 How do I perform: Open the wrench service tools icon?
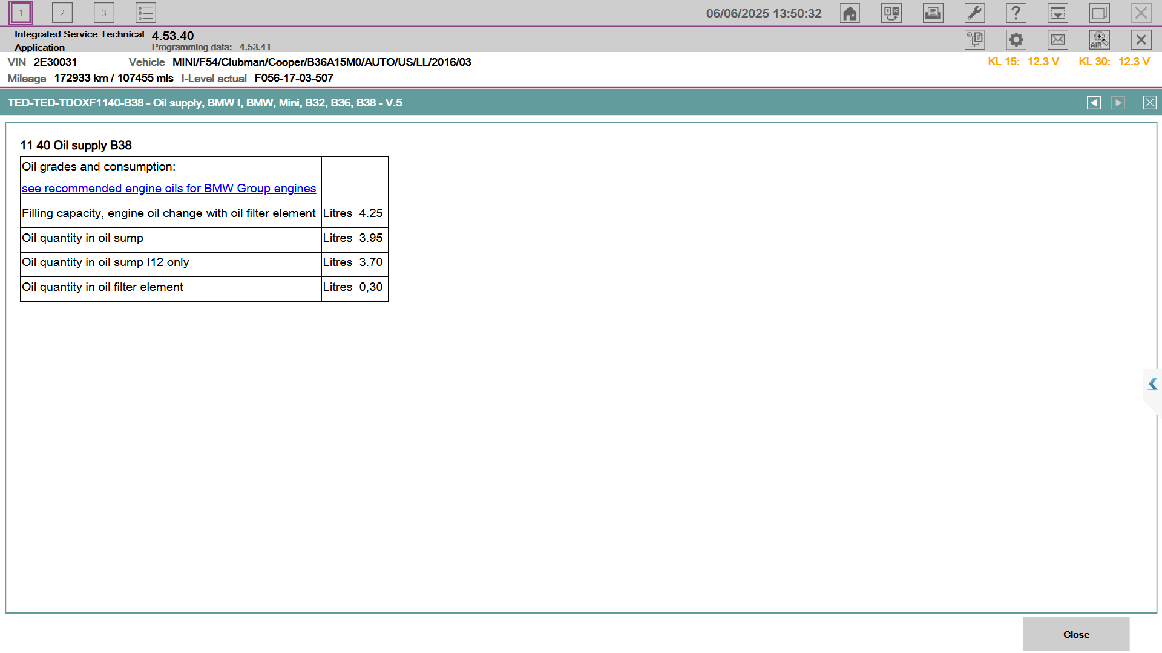click(x=975, y=13)
